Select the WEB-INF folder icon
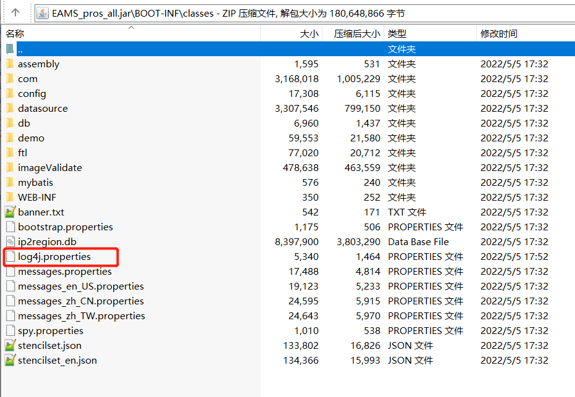 point(10,197)
